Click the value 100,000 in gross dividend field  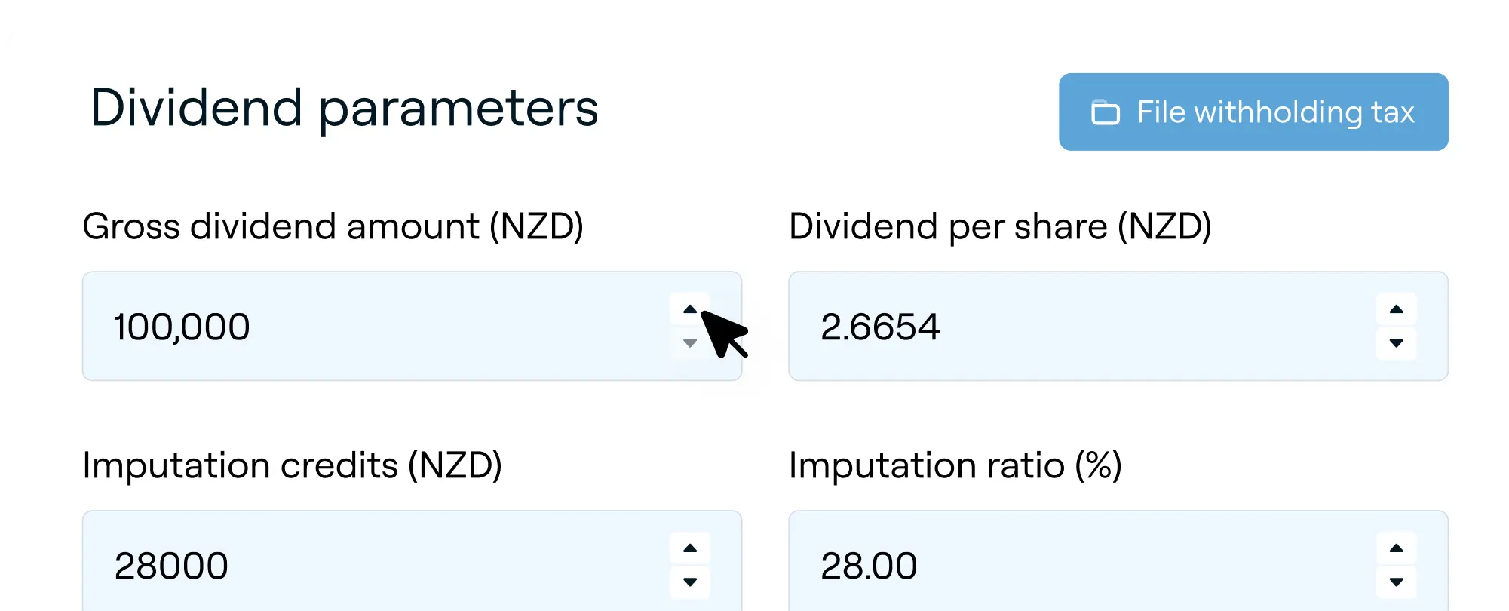182,326
